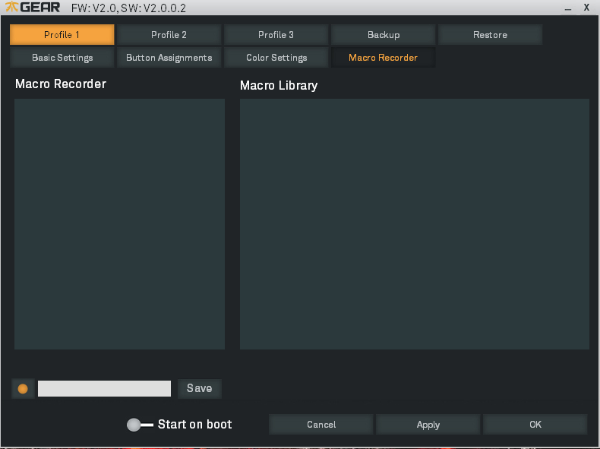The image size is (600, 449).
Task: Switch to Profile 2
Action: 169,35
